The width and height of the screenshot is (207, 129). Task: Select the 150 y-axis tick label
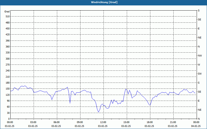click(8, 89)
